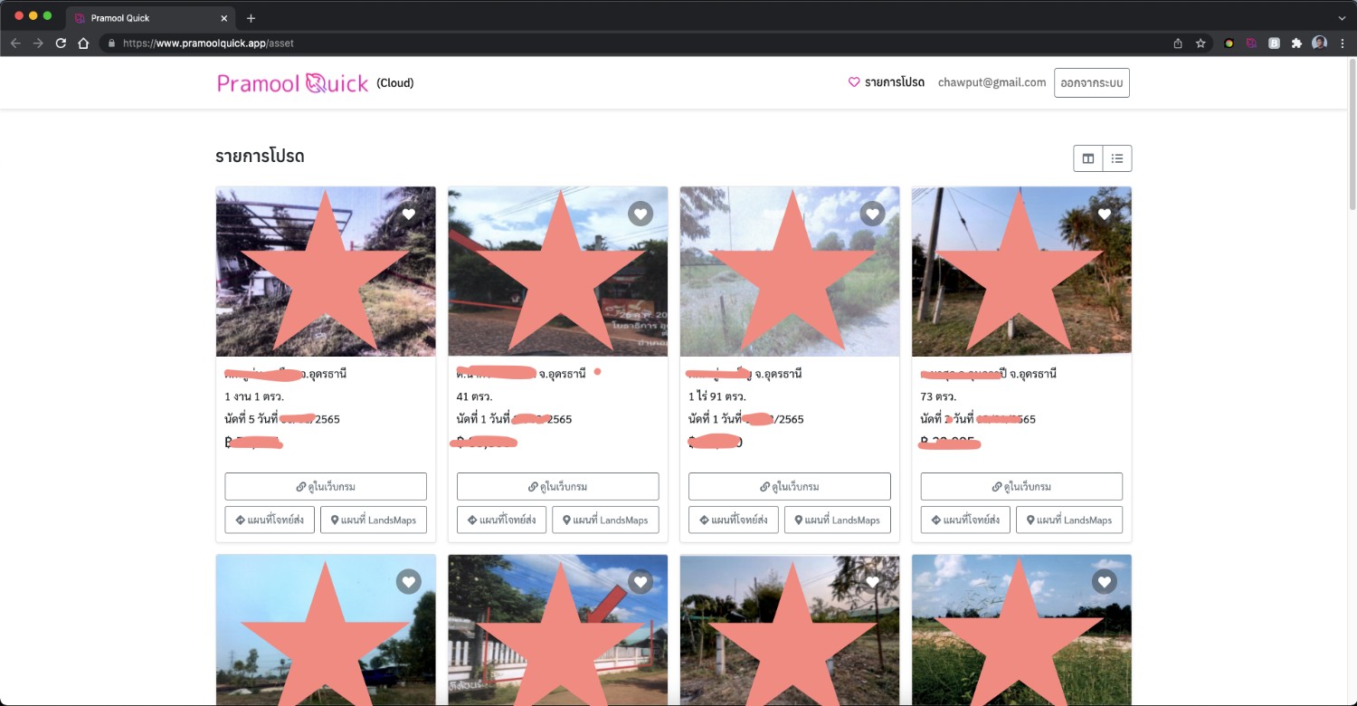The height and width of the screenshot is (706, 1357).
Task: Unfavorite the 1 งาน 1 ตรว. card heart
Action: 409,215
